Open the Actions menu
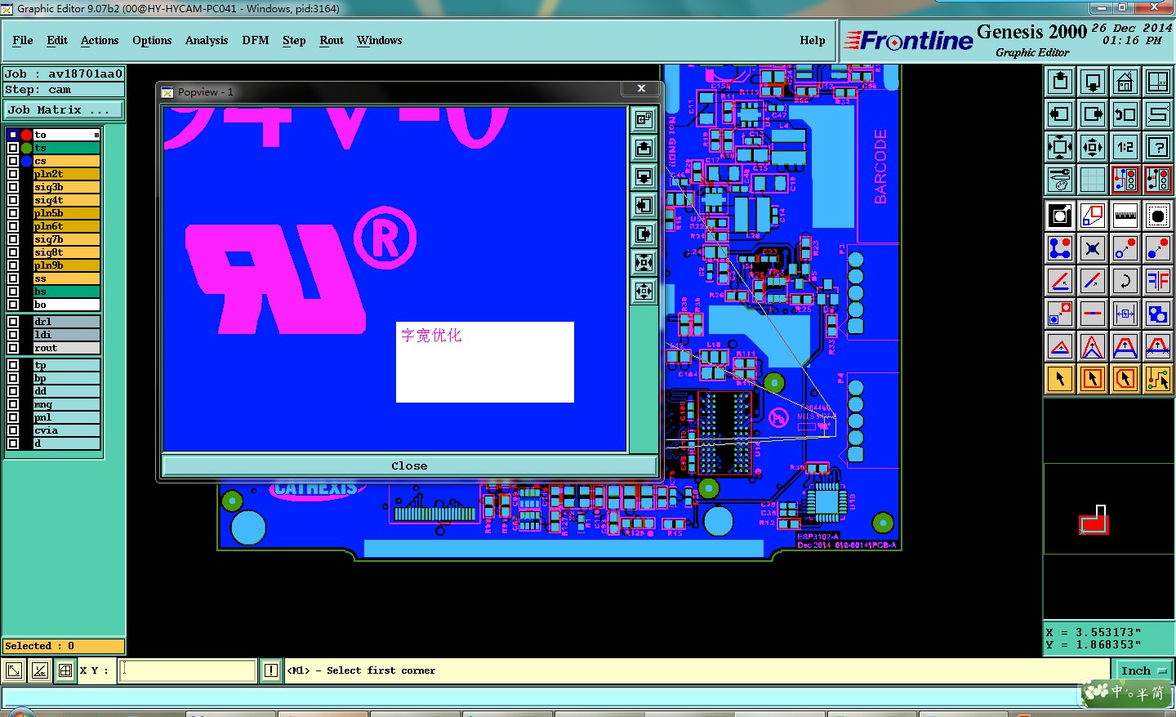Viewport: 1176px width, 717px height. [x=100, y=40]
